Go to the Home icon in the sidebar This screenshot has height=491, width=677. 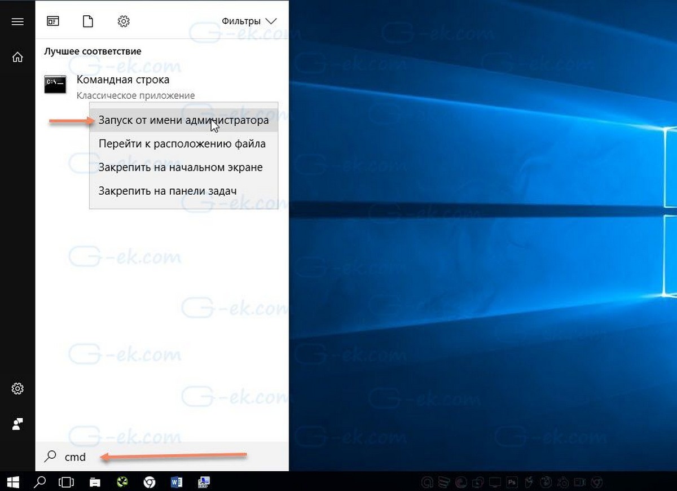coord(17,57)
